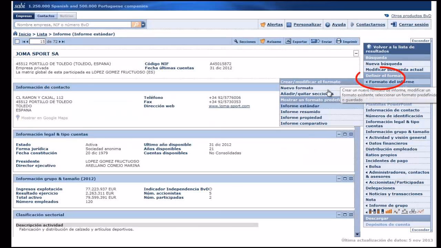Maximize the Información grupo & tamaño section
Viewport: 441px width, 248px height.
pyautogui.click(x=345, y=179)
